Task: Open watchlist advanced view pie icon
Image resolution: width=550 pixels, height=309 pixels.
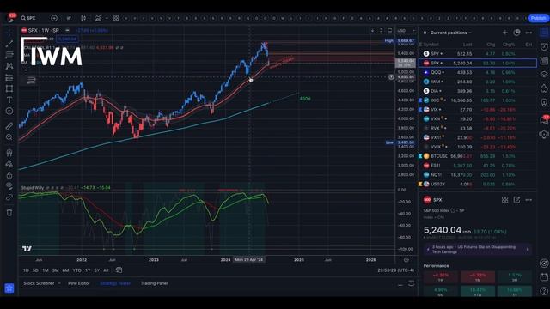Action: (516, 33)
